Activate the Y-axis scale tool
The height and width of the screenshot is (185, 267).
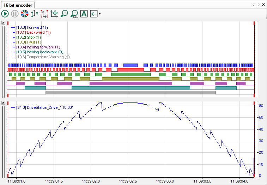pos(35,14)
